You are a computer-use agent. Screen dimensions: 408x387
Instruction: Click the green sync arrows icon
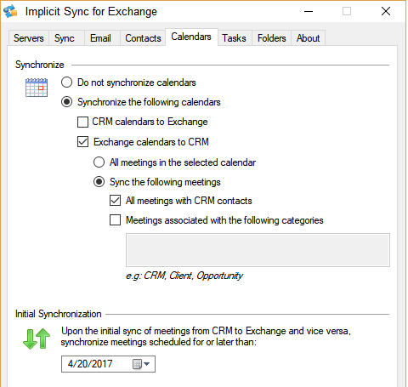[x=37, y=339]
